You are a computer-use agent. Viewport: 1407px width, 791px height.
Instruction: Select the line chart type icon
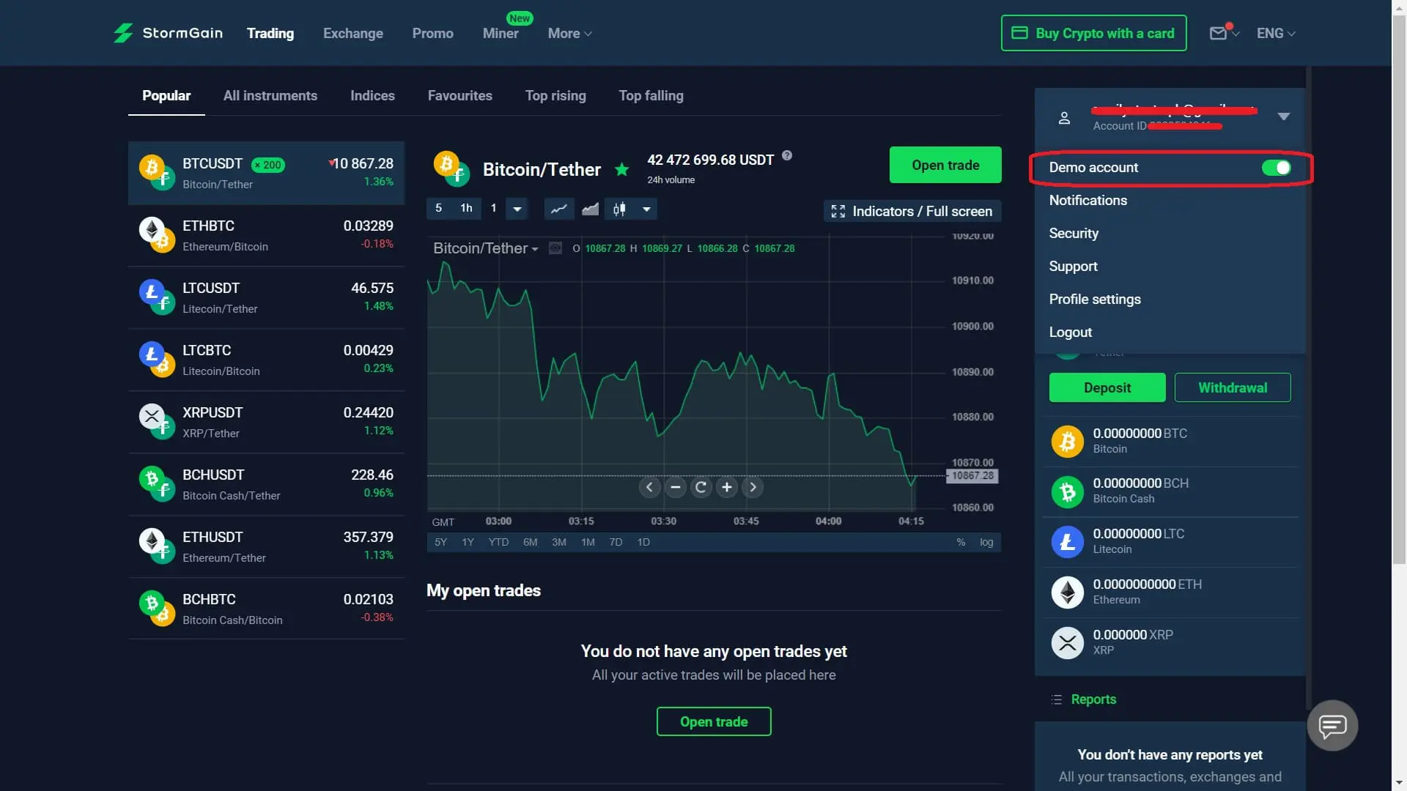coord(559,209)
